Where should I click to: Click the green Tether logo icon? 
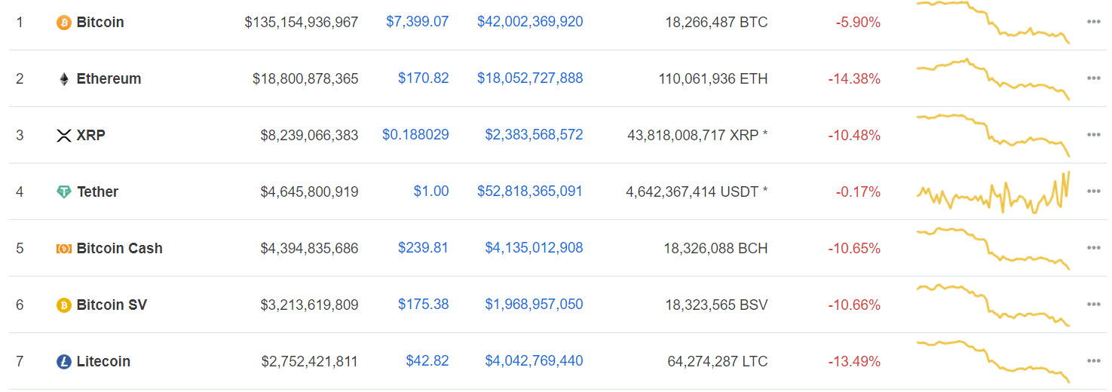[64, 192]
